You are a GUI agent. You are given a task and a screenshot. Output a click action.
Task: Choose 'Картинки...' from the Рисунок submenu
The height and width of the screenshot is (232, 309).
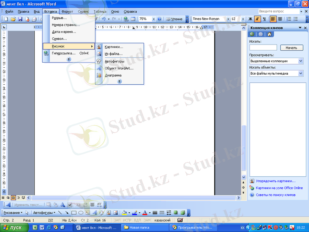tap(114, 47)
